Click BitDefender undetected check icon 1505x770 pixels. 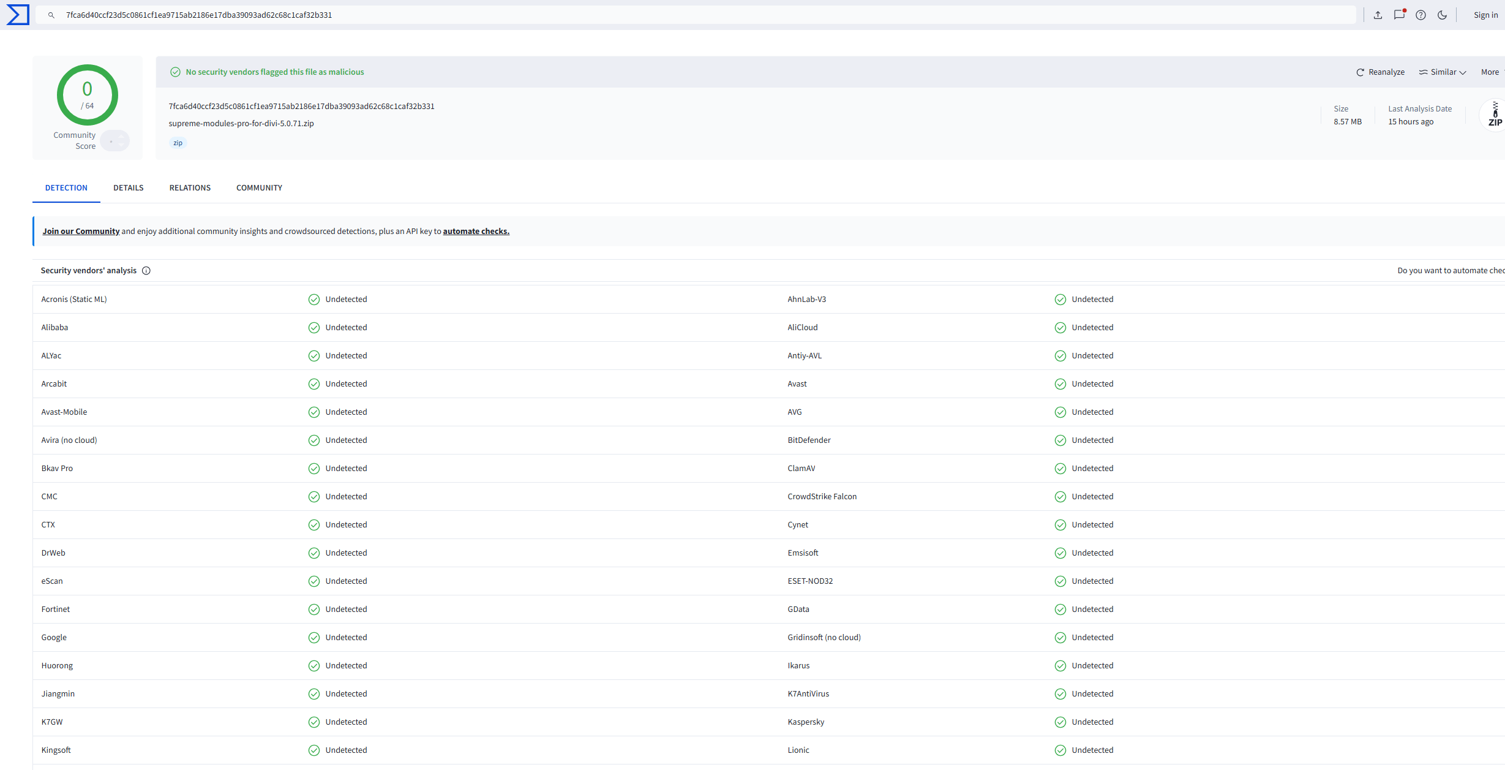point(1060,440)
